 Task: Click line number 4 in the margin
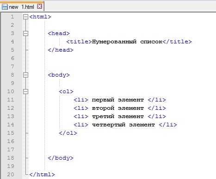(x=12, y=42)
